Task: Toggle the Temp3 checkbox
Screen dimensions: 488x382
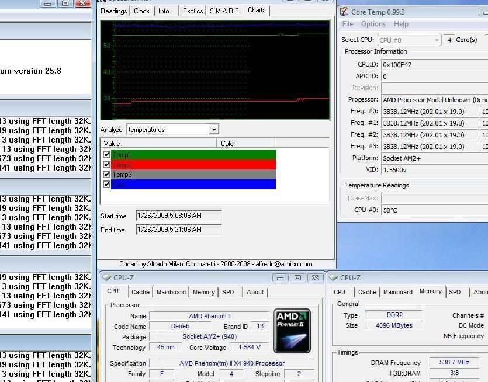Action: pyautogui.click(x=106, y=174)
